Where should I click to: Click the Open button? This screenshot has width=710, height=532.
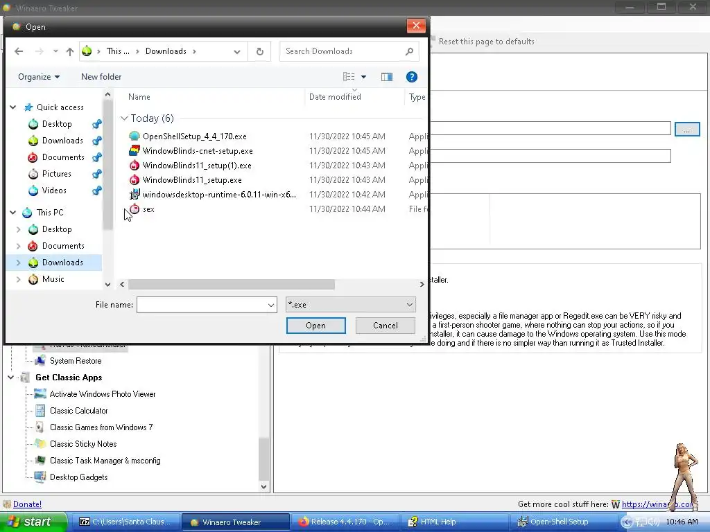coord(315,326)
